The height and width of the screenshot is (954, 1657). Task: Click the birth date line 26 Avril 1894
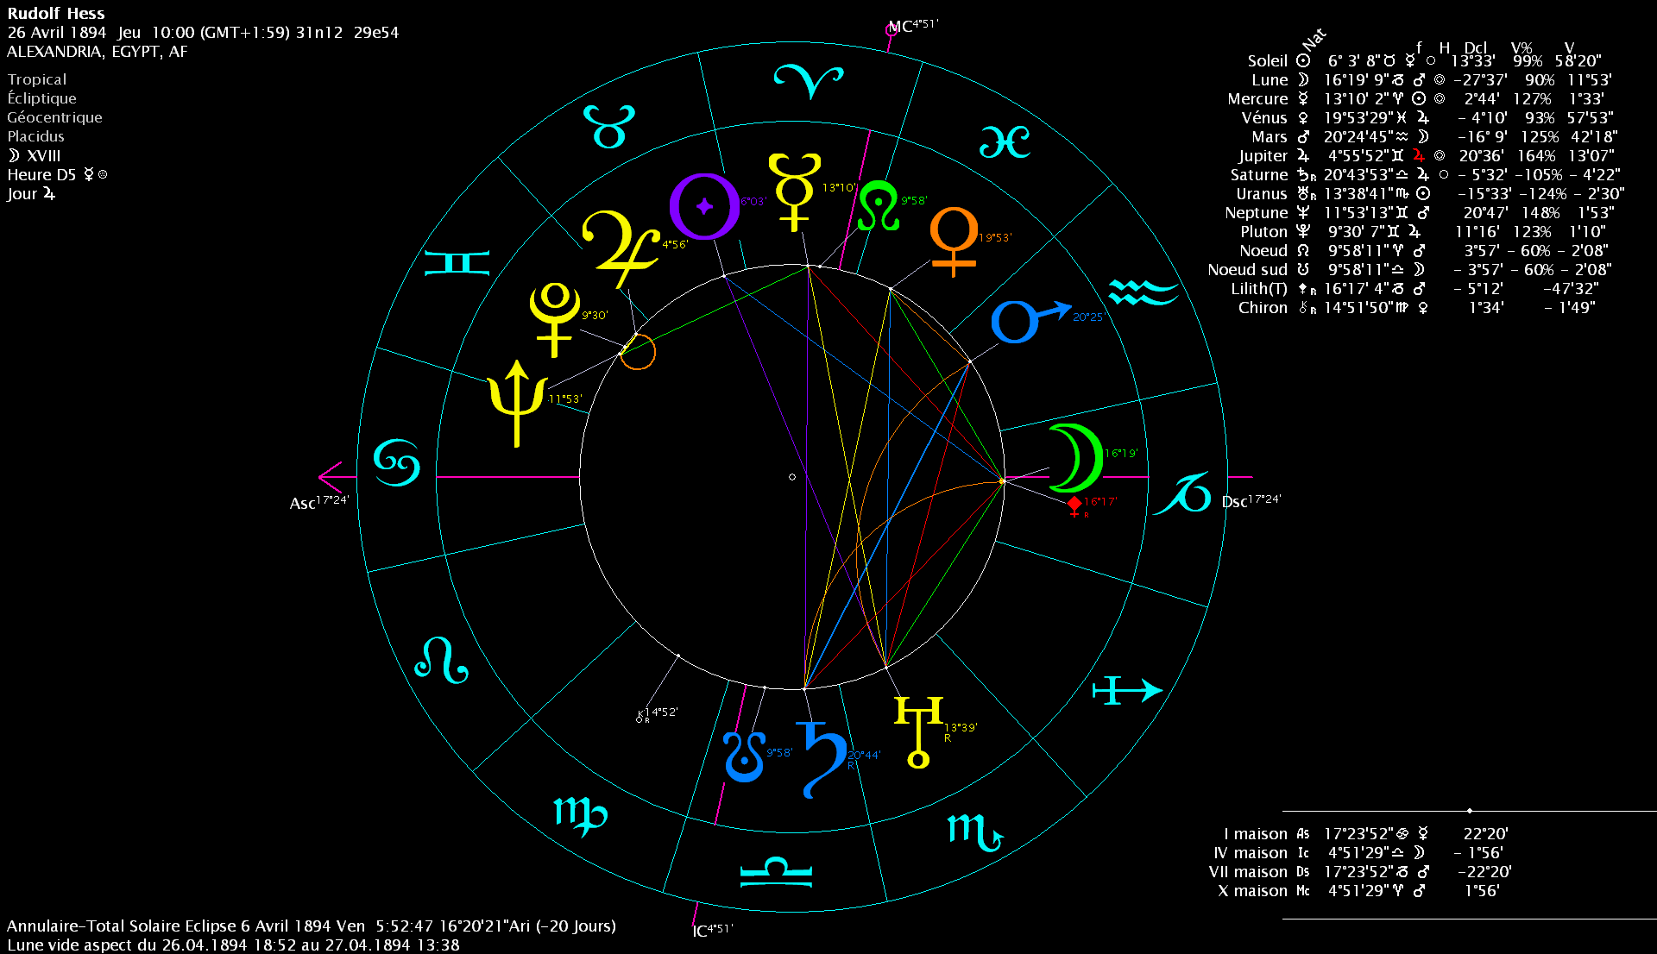pos(203,32)
